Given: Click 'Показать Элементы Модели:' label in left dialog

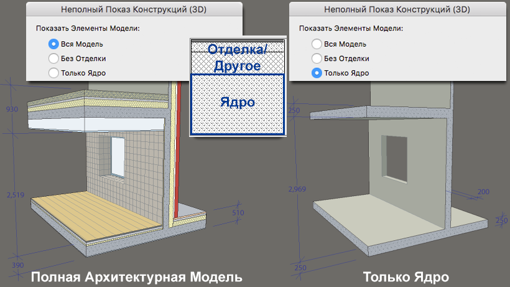Looking at the screenshot, I should (x=88, y=28).
